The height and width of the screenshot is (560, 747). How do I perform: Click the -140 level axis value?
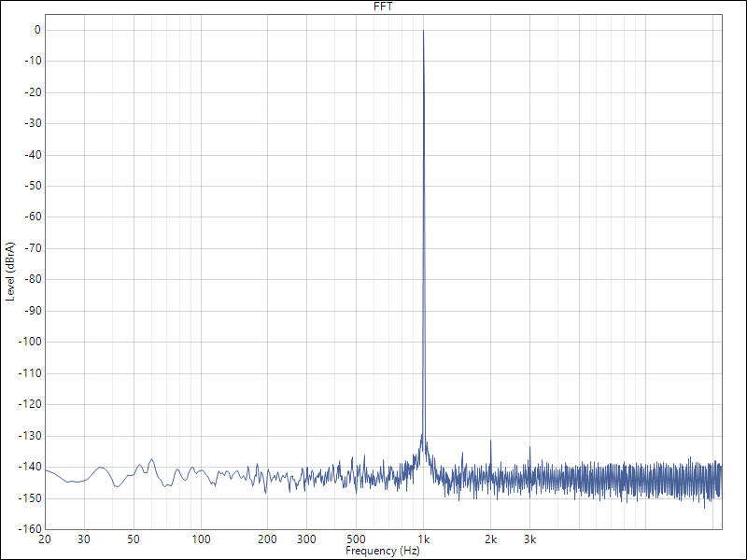30,467
